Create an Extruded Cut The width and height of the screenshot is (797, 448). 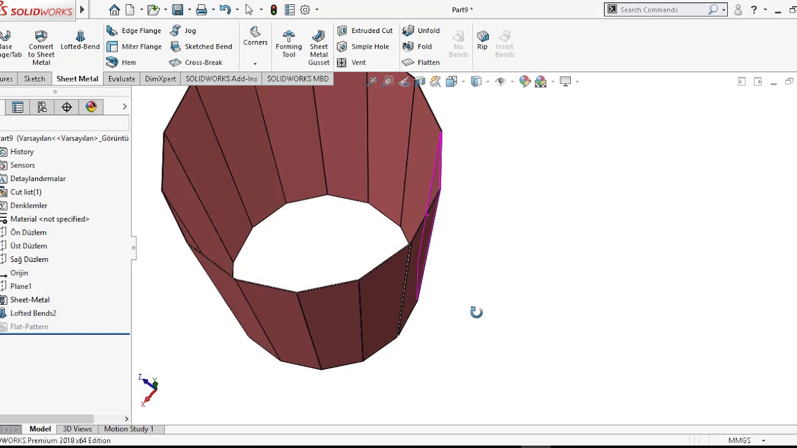click(365, 30)
